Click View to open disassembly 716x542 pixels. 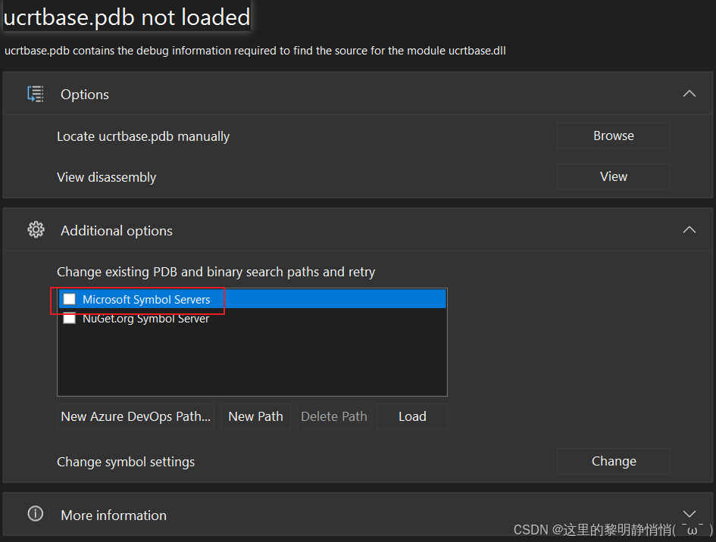click(613, 176)
